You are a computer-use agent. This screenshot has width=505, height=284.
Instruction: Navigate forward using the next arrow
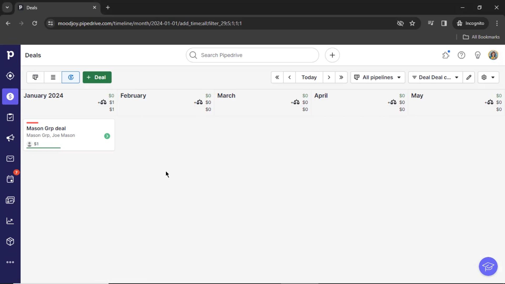(x=329, y=77)
